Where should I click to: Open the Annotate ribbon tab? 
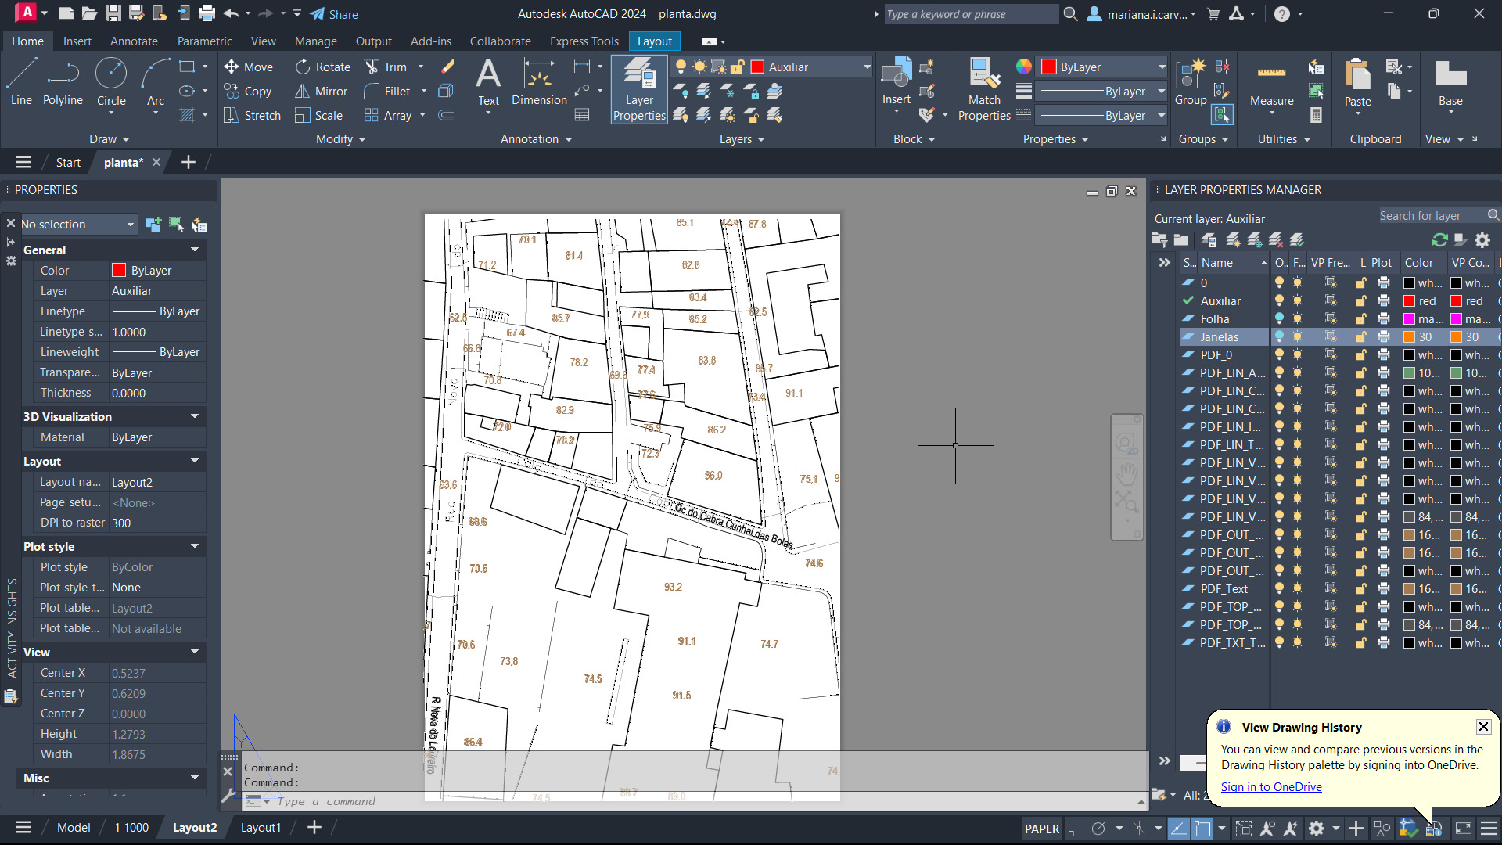[134, 41]
